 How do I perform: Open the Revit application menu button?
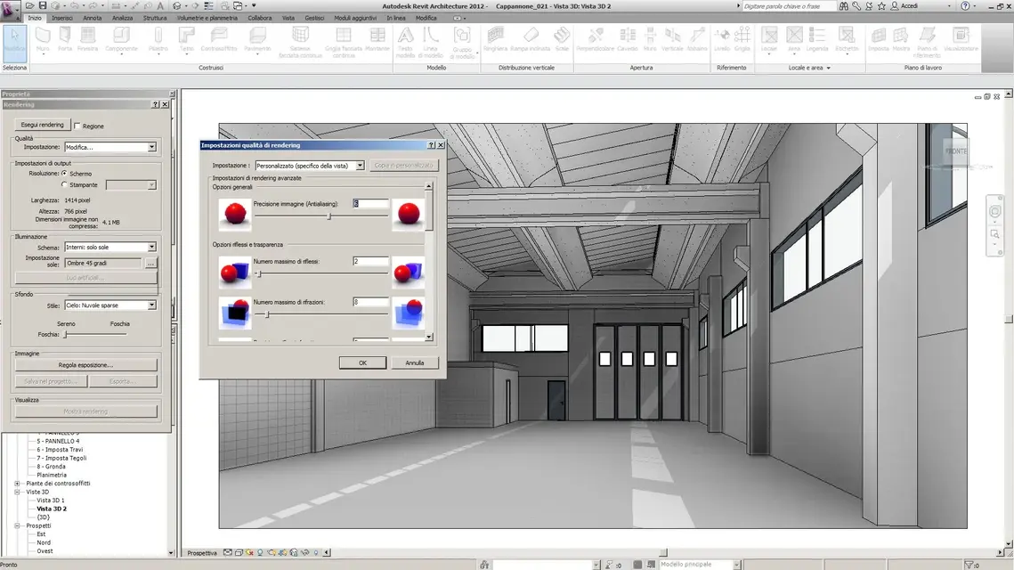(10, 11)
